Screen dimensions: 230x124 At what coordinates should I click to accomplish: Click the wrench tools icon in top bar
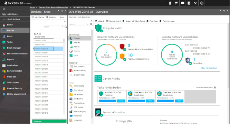point(195,3)
